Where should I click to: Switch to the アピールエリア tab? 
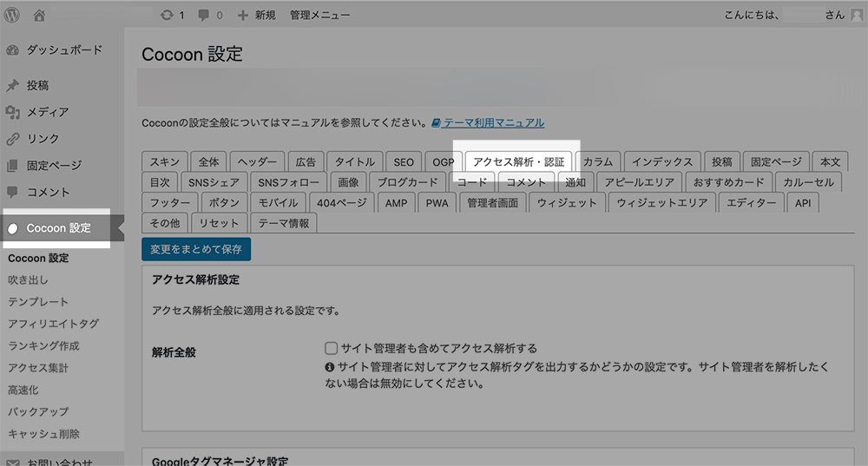click(x=640, y=182)
